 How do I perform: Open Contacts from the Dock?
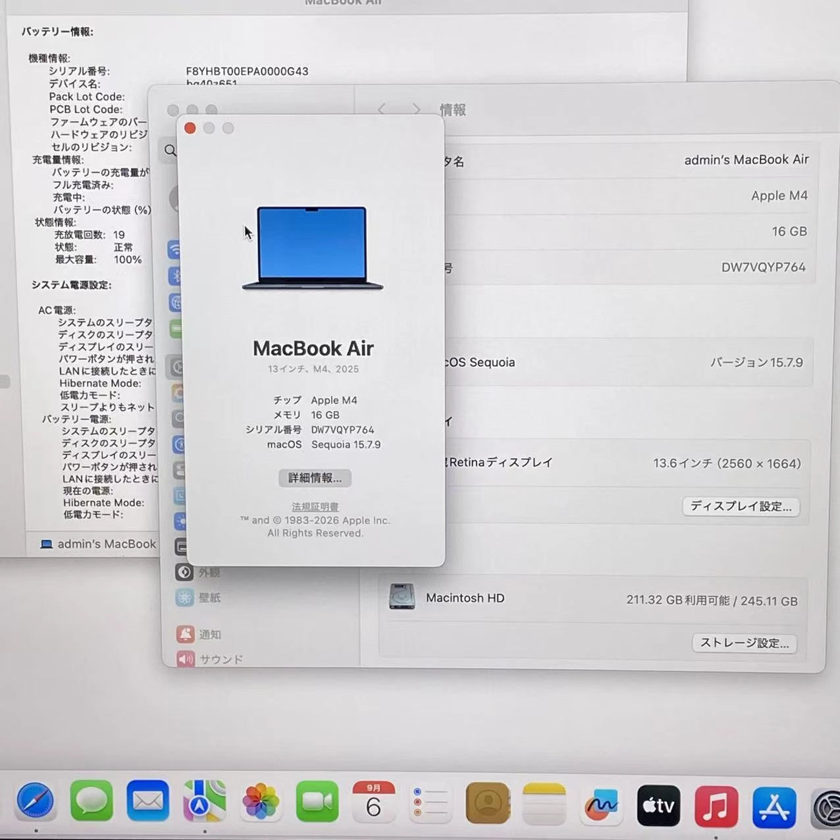tap(488, 803)
